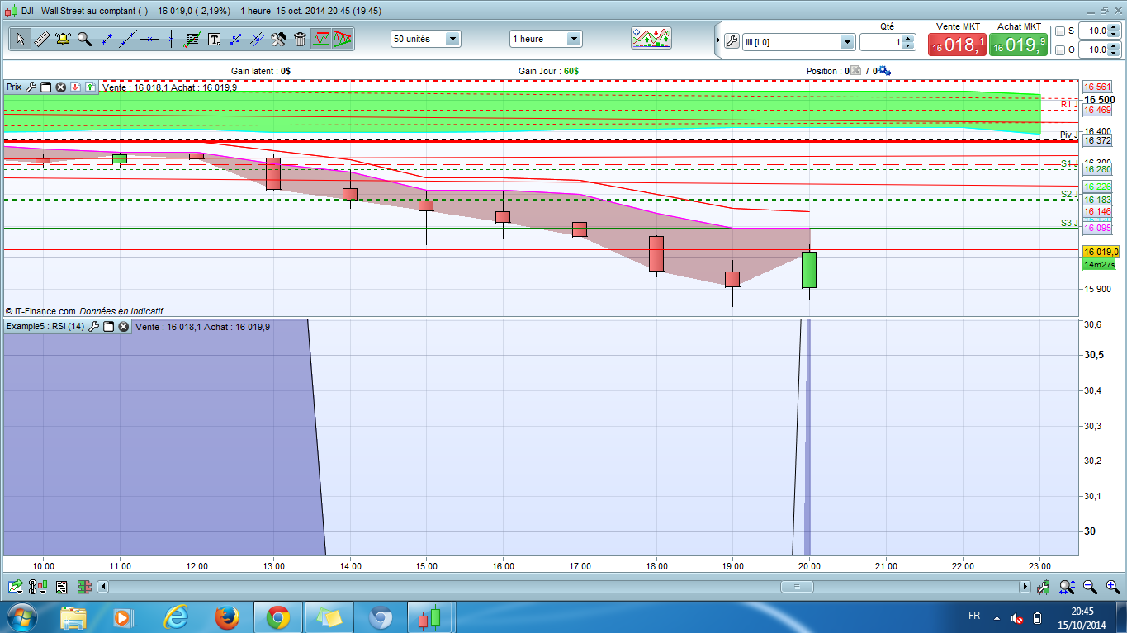
Task: Open the alarm bell alert tool
Action: (x=63, y=39)
